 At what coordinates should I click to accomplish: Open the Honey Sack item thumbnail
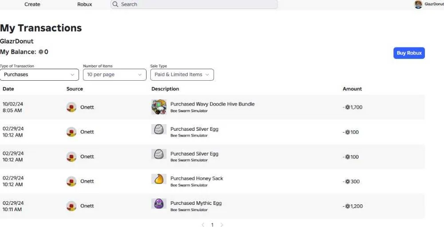pyautogui.click(x=159, y=179)
